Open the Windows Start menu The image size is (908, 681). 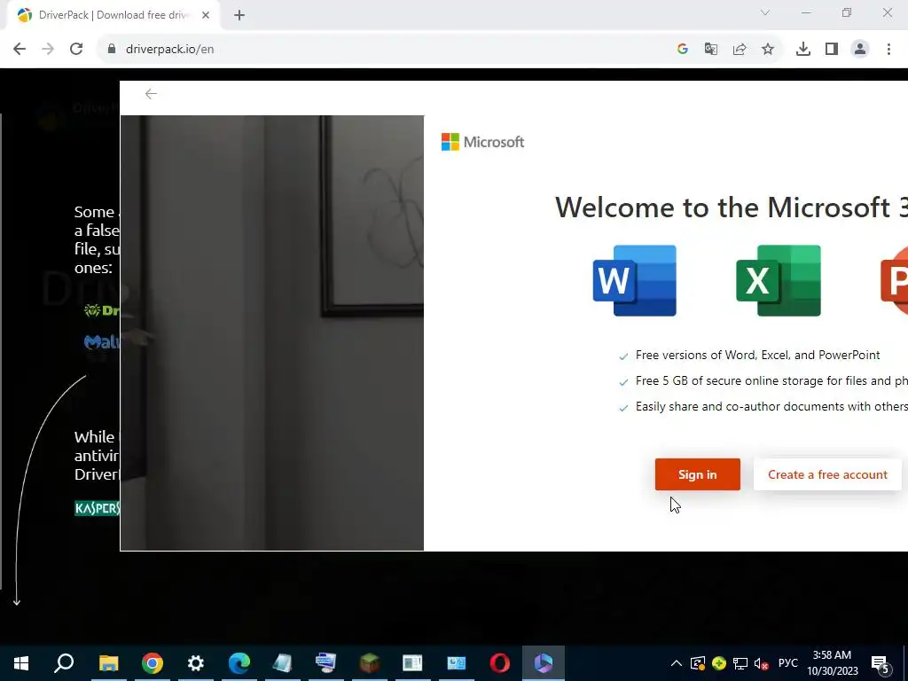[21, 663]
